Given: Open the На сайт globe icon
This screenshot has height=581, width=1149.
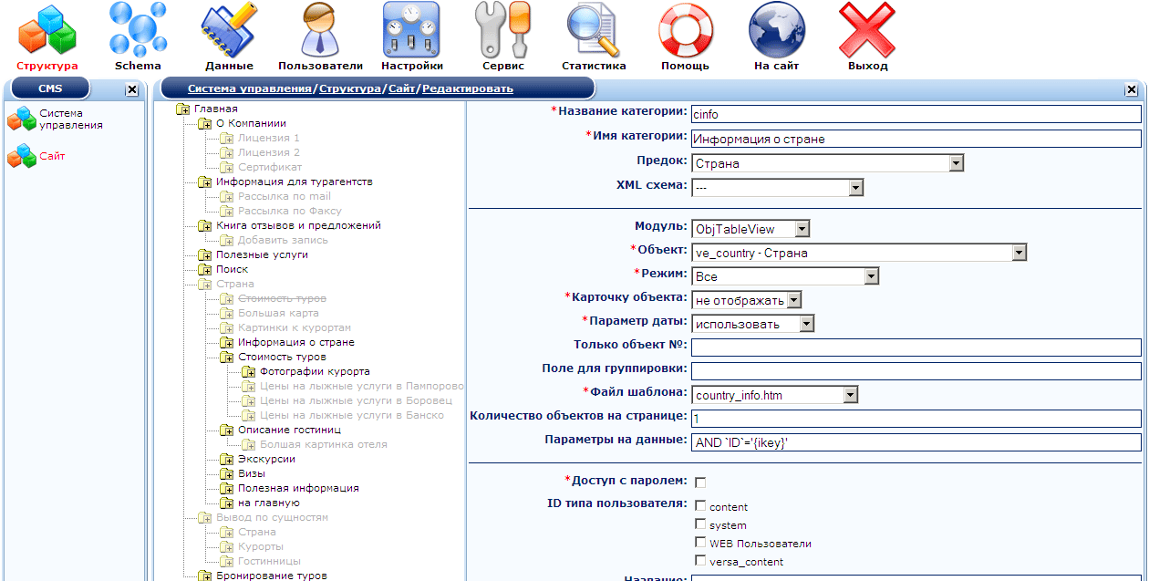Looking at the screenshot, I should [776, 30].
